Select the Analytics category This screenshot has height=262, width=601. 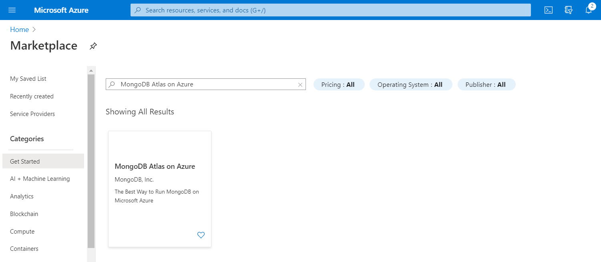(22, 196)
